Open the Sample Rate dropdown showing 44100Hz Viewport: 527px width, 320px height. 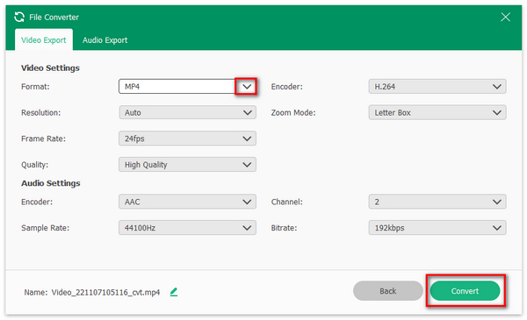point(188,228)
